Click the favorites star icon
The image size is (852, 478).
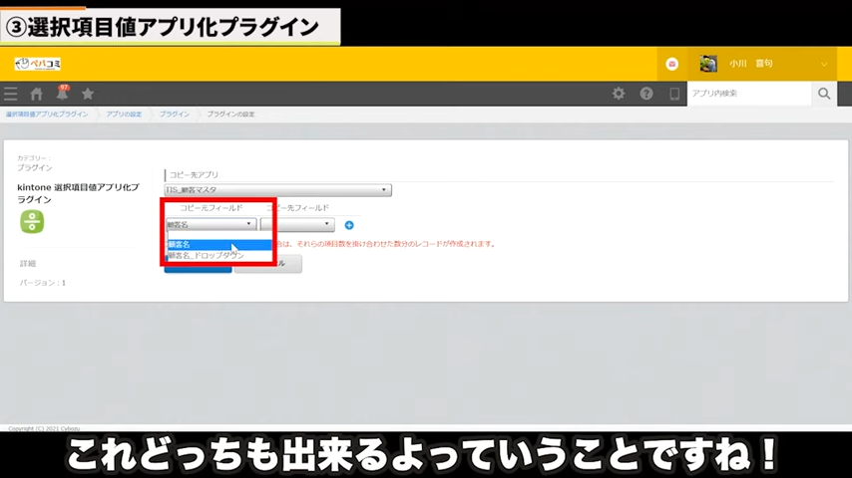[x=88, y=94]
